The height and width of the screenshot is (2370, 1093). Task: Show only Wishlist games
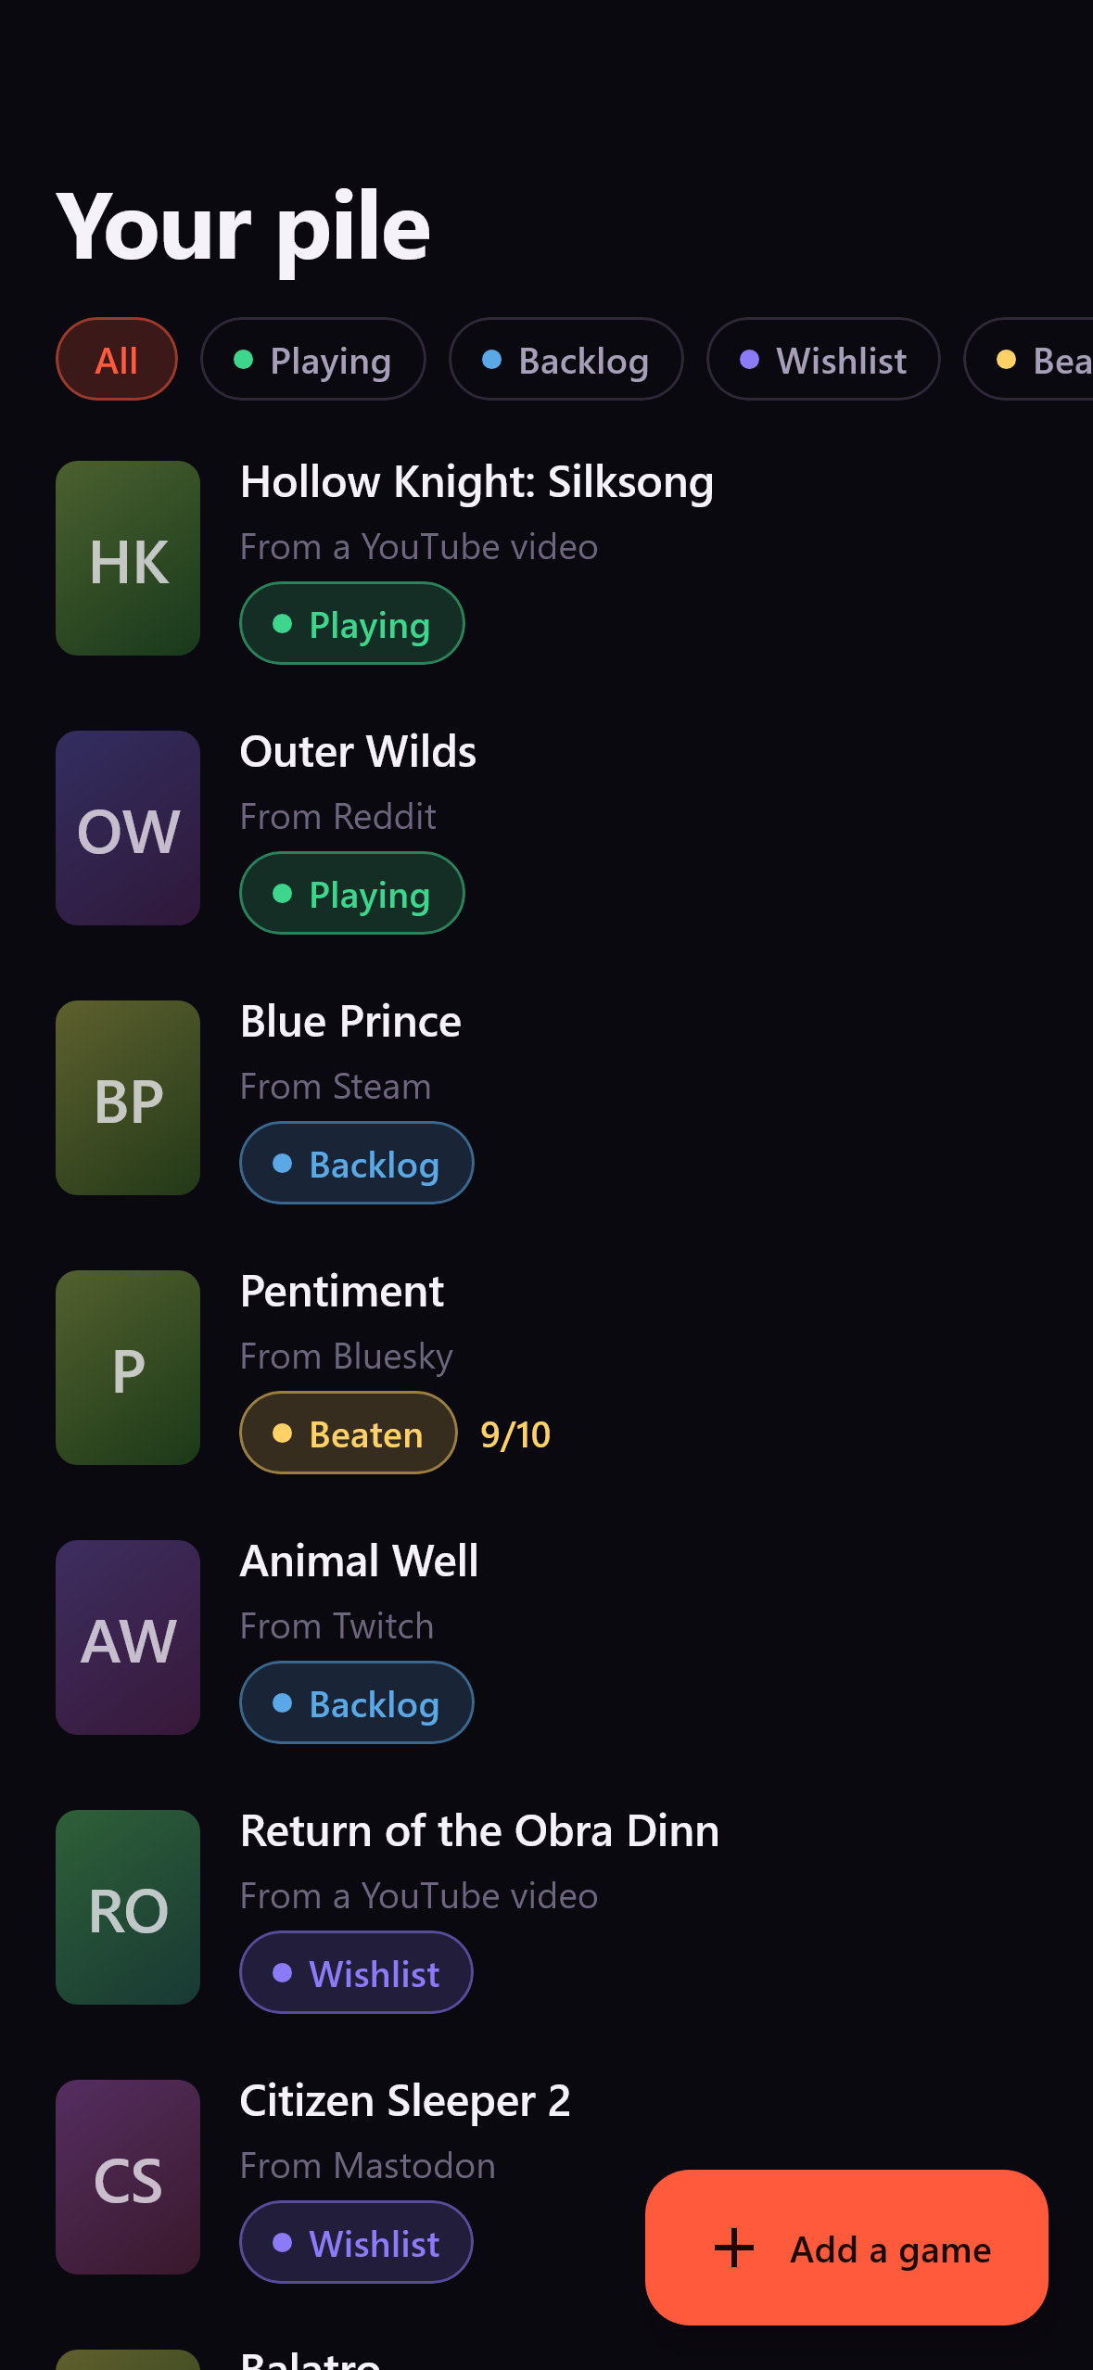tap(823, 359)
